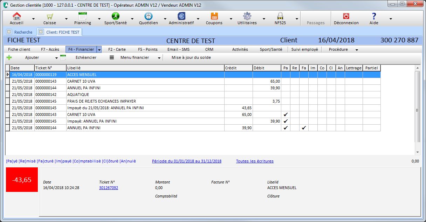Viewport: 426px width, 222px height.
Task: Expand the Accueil dropdown arrow
Action: point(33,19)
